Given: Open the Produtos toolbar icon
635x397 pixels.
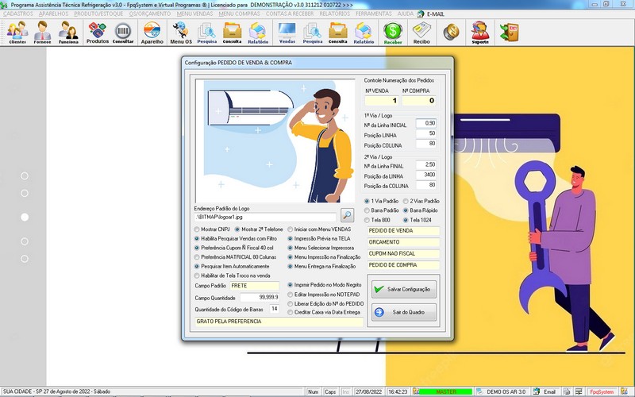Looking at the screenshot, I should [97, 33].
